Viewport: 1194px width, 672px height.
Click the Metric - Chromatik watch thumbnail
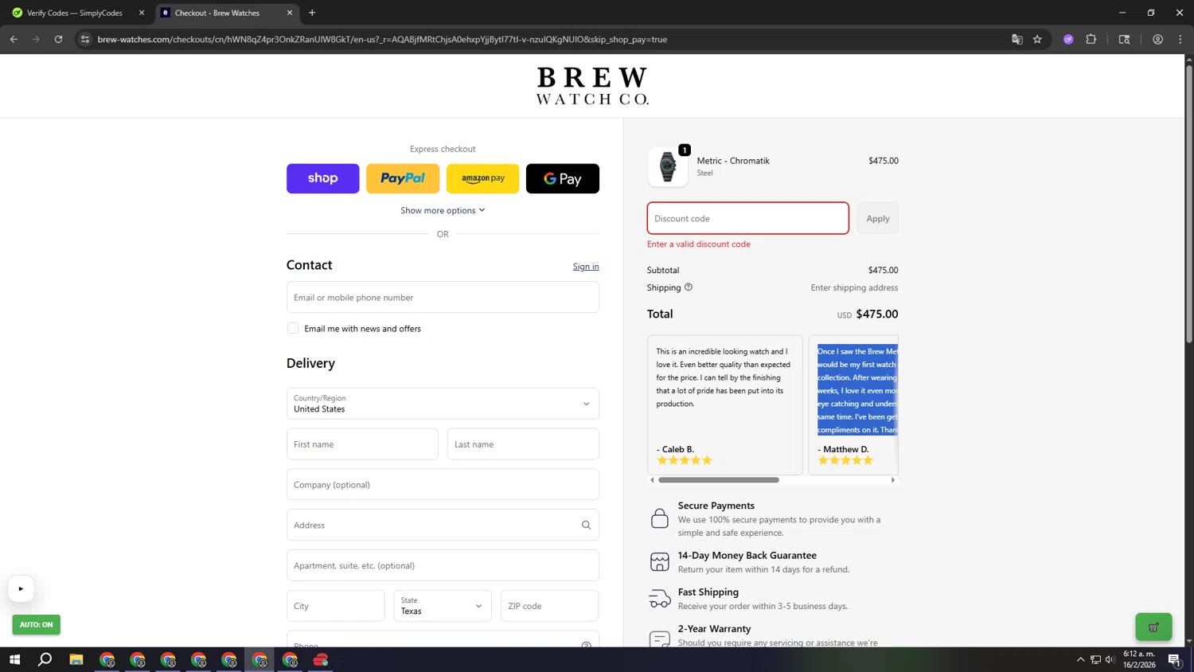[668, 166]
